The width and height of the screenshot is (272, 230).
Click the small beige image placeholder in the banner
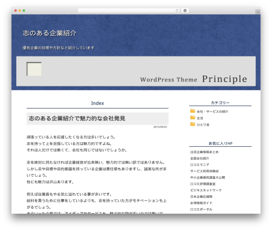pos(34,69)
